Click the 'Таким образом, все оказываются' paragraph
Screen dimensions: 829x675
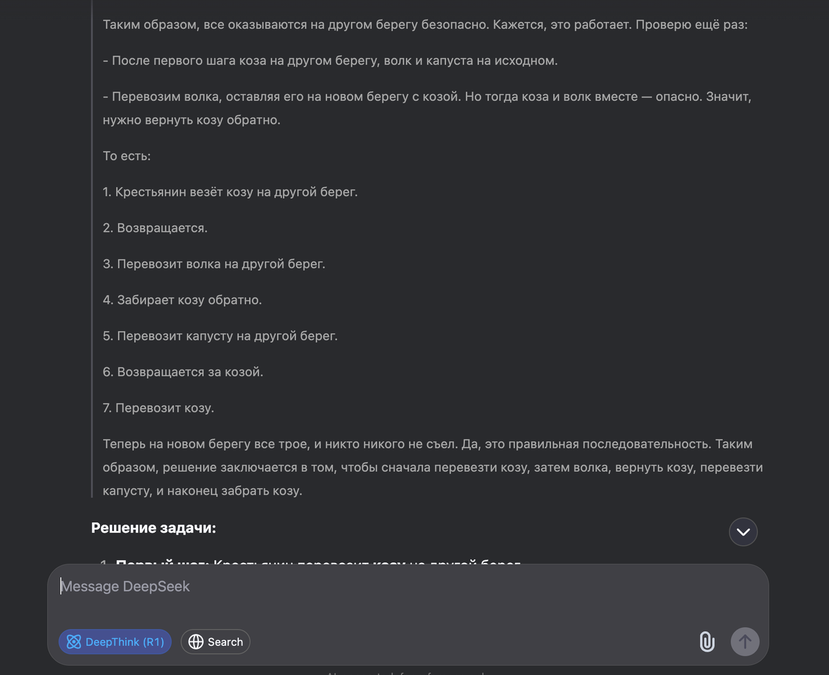(x=425, y=25)
